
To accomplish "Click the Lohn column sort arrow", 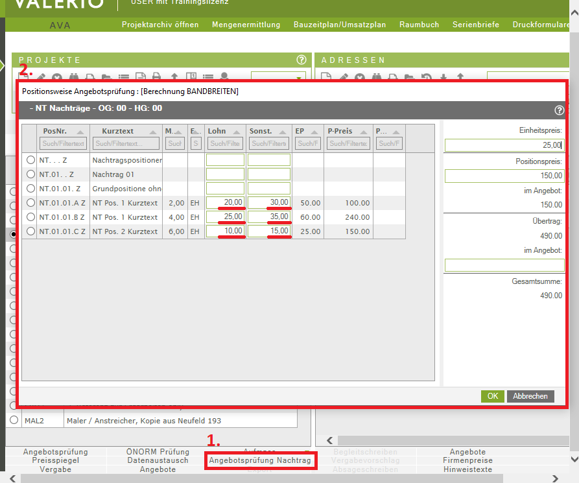I will 237,131.
